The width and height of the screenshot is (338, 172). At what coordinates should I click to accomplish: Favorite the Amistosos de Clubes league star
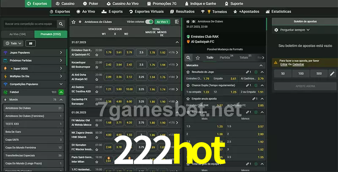[74, 21]
